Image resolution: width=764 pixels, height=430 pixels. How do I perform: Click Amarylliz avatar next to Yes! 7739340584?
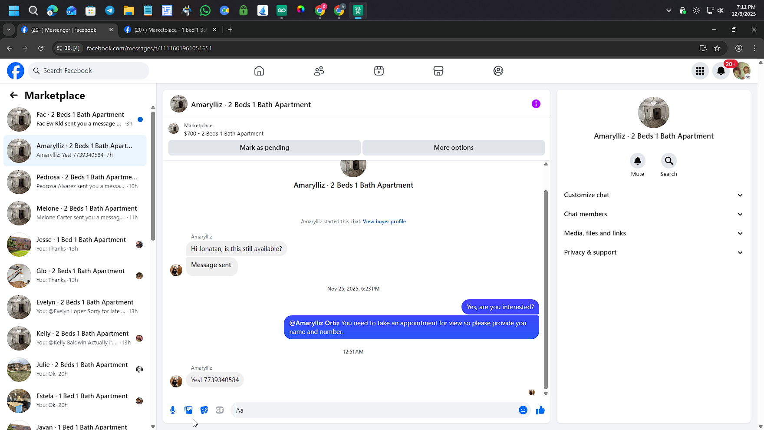[x=176, y=381]
